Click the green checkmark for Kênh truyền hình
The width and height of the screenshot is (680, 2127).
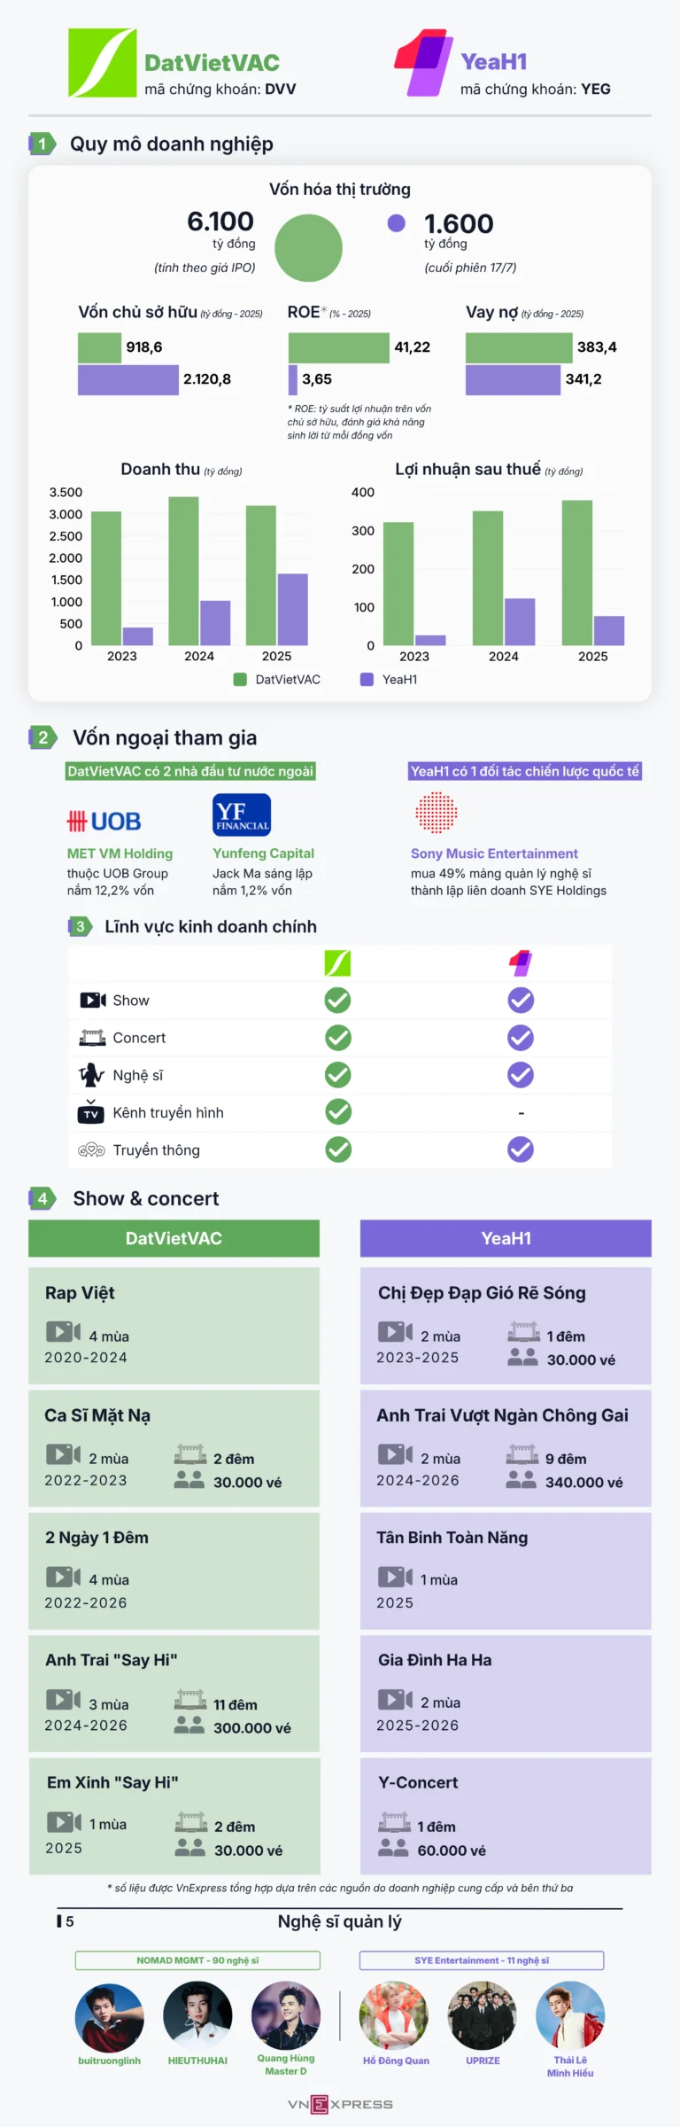[x=337, y=1112]
